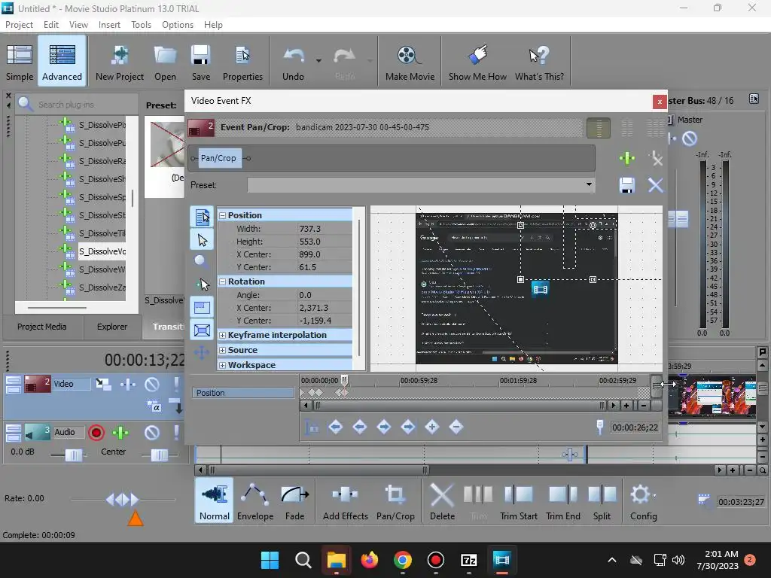The width and height of the screenshot is (771, 578).
Task: Open the Undo history dropdown arrow
Action: pos(318,61)
